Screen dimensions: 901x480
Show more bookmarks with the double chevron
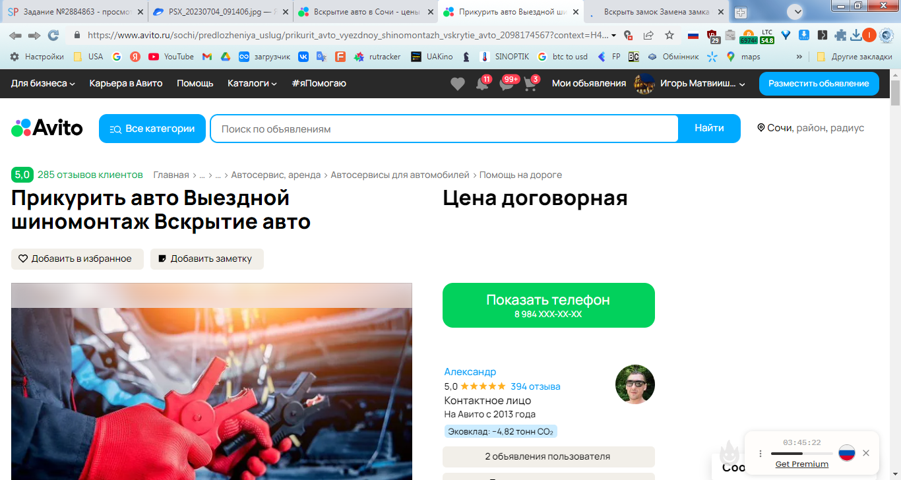point(799,57)
